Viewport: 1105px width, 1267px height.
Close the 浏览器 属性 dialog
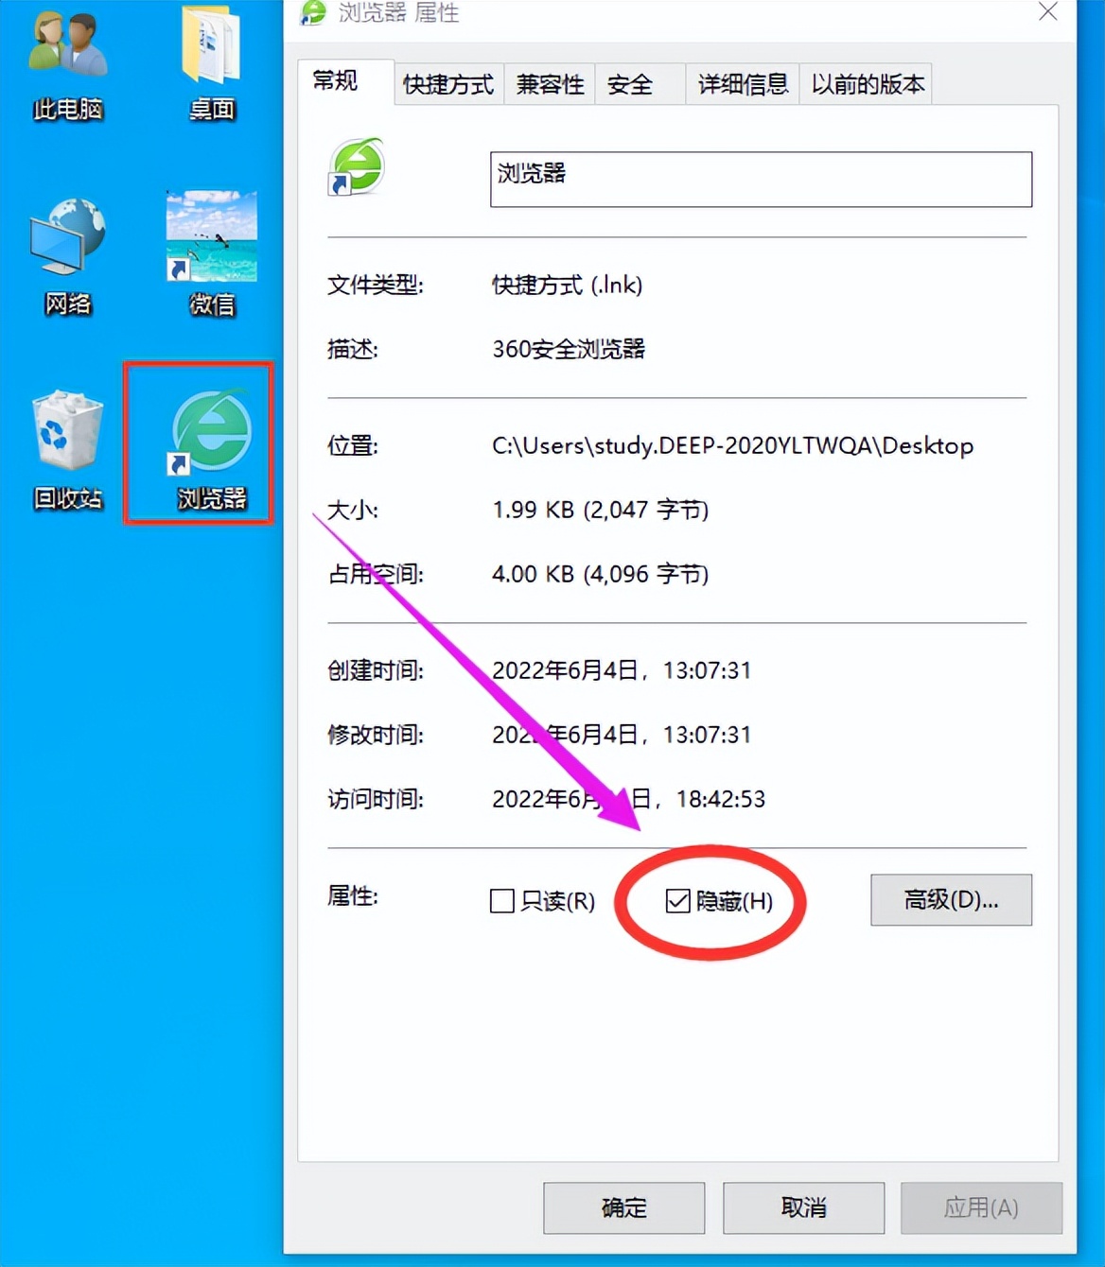pyautogui.click(x=1048, y=11)
